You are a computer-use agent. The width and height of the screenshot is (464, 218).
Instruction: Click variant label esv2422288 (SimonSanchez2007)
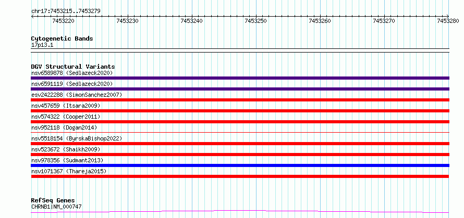[x=77, y=95]
